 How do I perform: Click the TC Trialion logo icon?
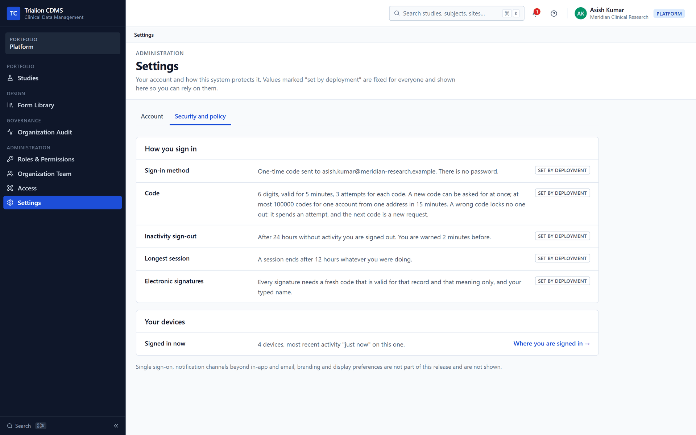(x=13, y=13)
